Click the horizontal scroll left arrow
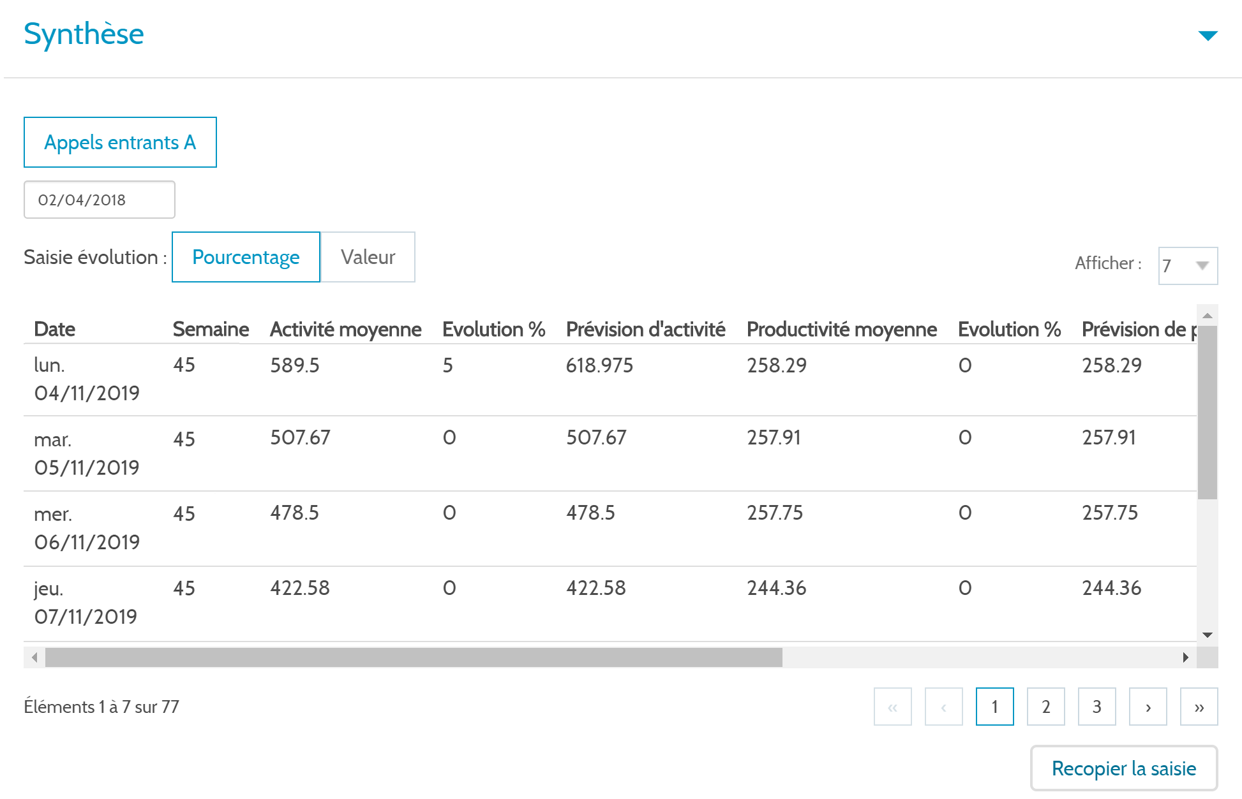This screenshot has height=799, width=1242. pyautogui.click(x=34, y=657)
